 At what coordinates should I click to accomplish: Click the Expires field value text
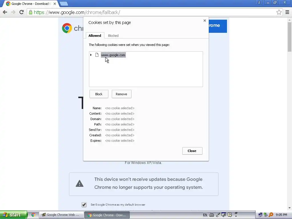[120, 141]
